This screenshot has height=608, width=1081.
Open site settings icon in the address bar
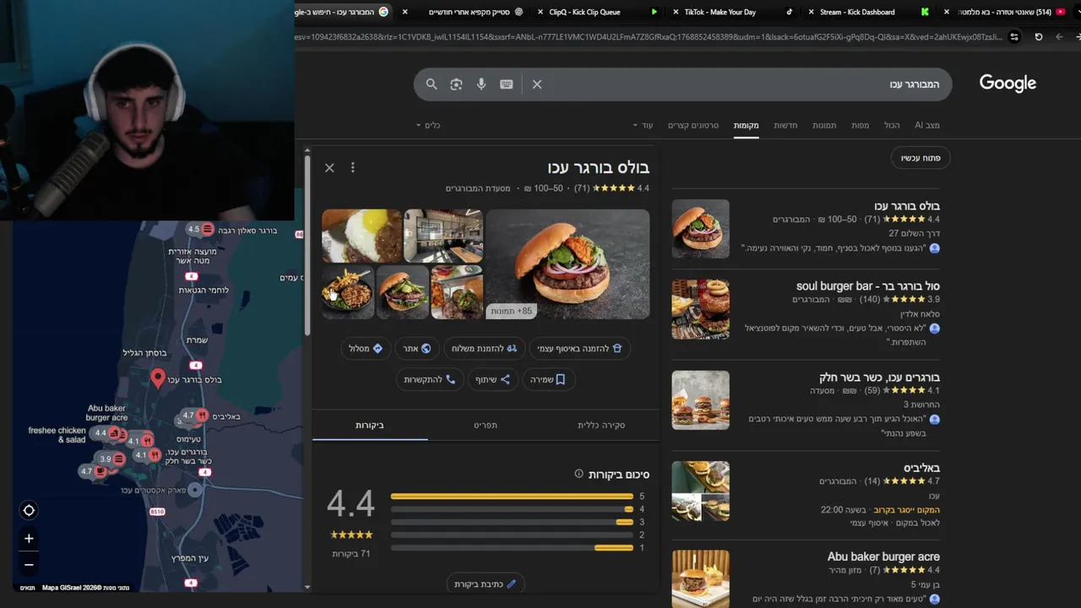[1014, 37]
